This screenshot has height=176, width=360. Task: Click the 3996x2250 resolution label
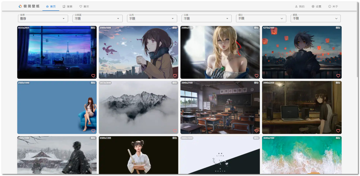[x=269, y=83]
